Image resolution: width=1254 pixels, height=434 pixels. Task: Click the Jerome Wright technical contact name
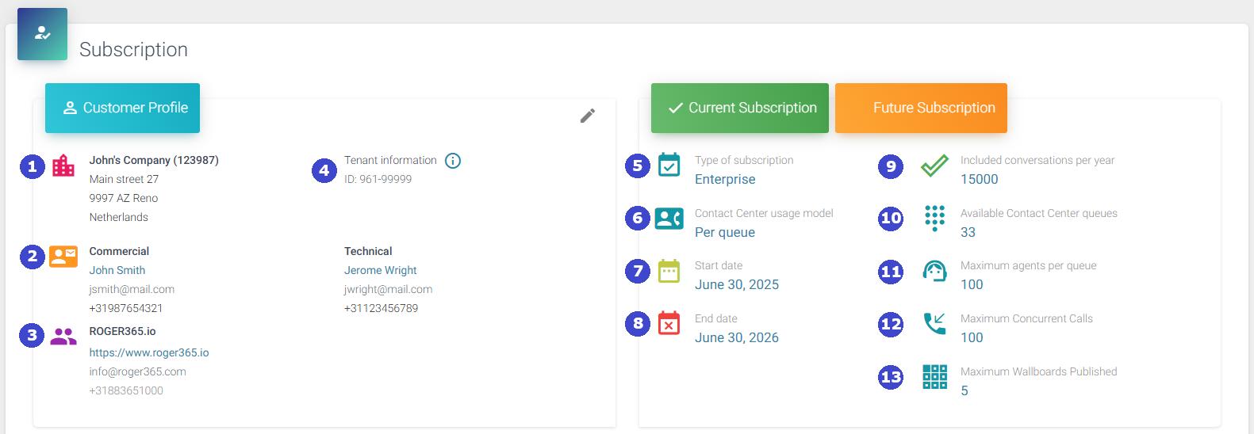pyautogui.click(x=380, y=270)
